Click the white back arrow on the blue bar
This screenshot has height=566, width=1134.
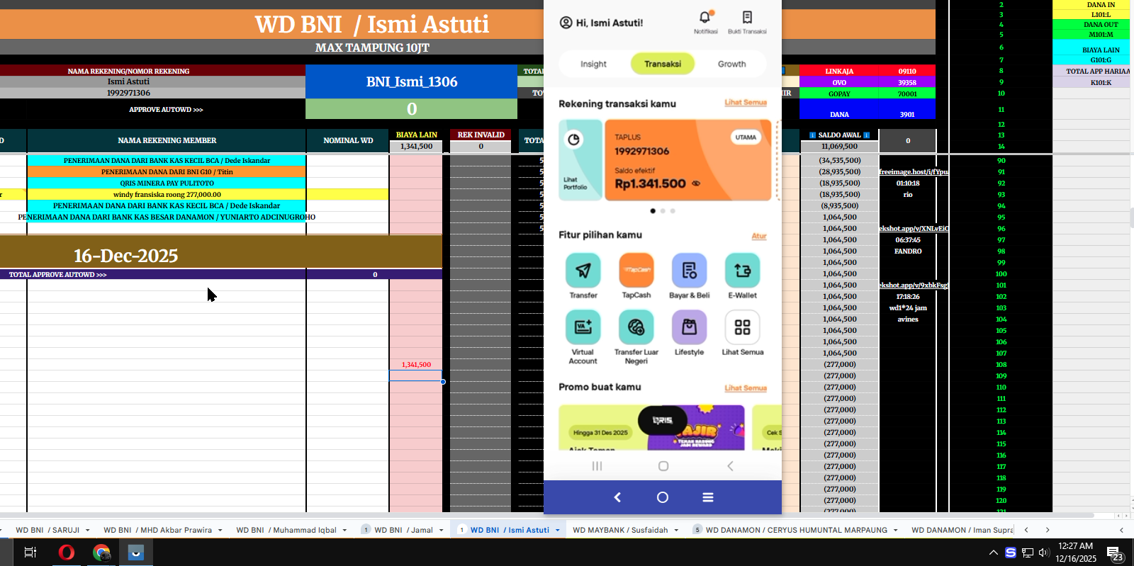[x=617, y=497]
